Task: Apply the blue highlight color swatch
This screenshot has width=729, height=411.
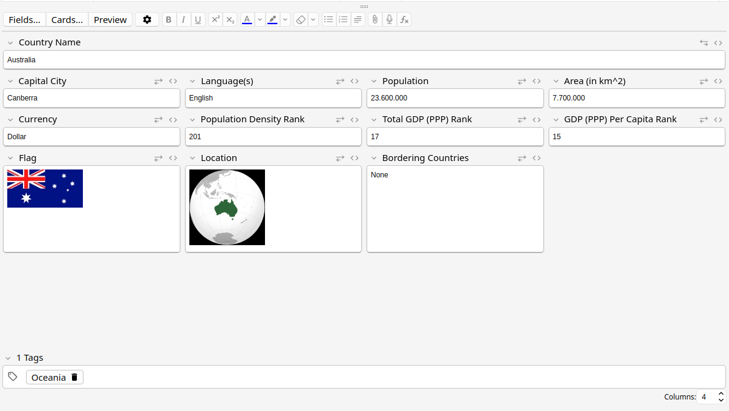Action: pyautogui.click(x=272, y=19)
